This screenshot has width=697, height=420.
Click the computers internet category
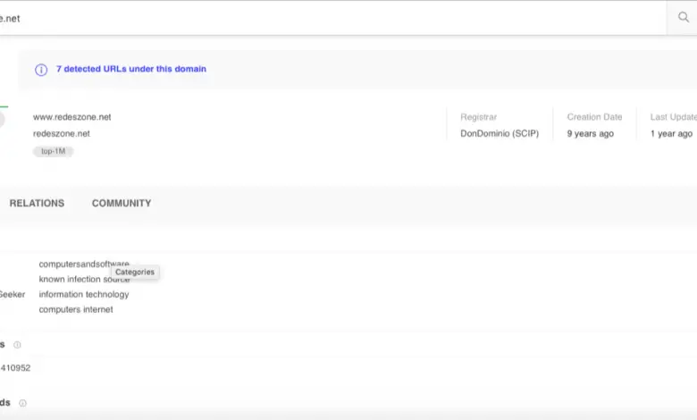(76, 310)
